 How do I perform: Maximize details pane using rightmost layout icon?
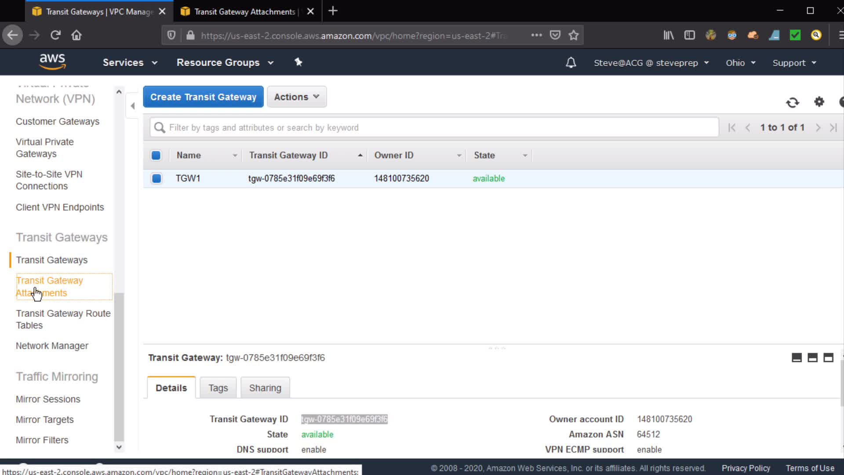[x=828, y=358]
